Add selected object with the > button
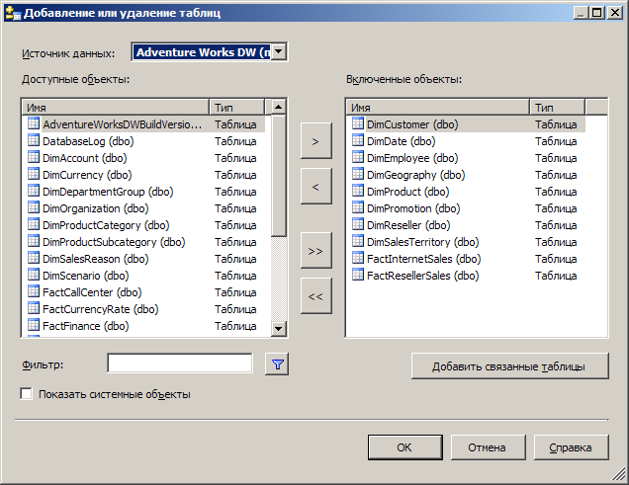Screen dimensions: 629x485 point(316,141)
